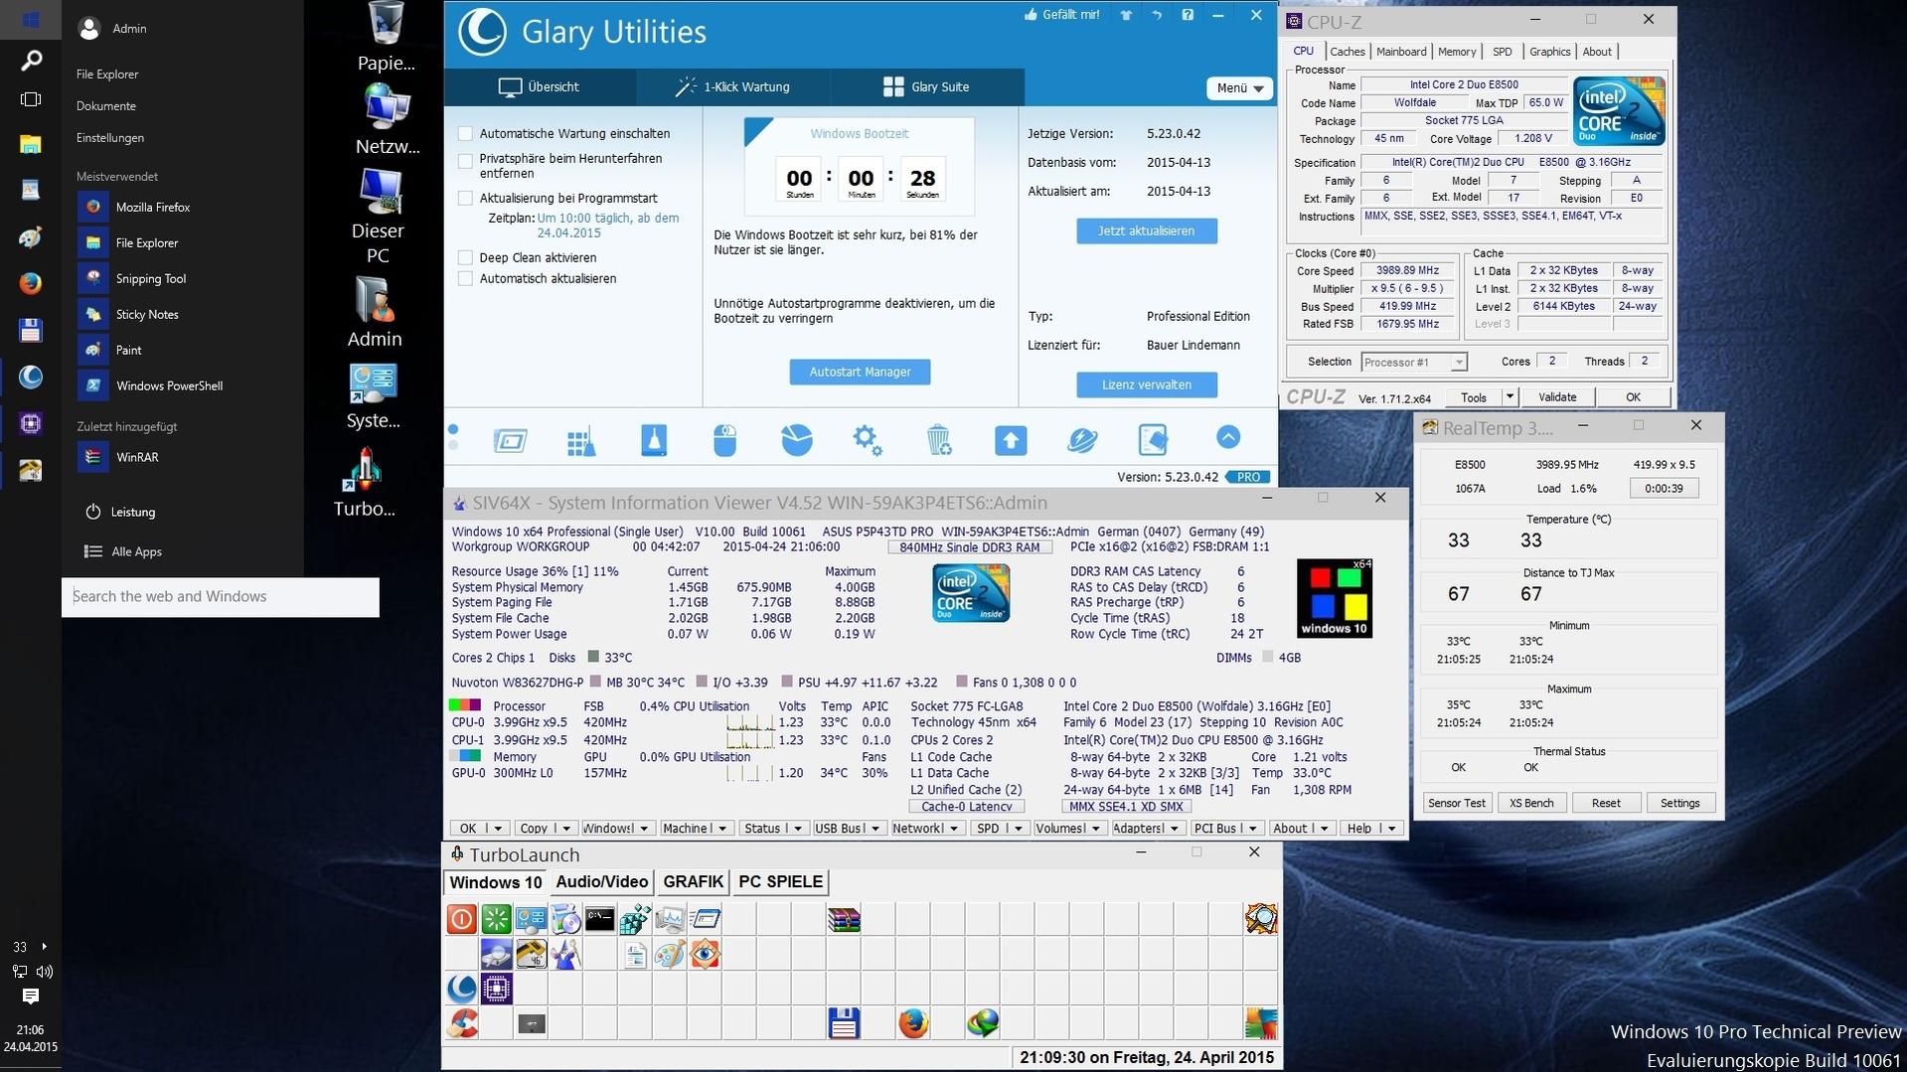Screen dimensions: 1907x1072
Task: Open the purple CPU chip icon in TurboLaunch
Action: [x=496, y=989]
